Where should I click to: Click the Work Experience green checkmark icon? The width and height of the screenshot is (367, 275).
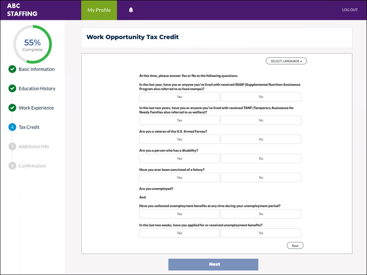coord(12,108)
